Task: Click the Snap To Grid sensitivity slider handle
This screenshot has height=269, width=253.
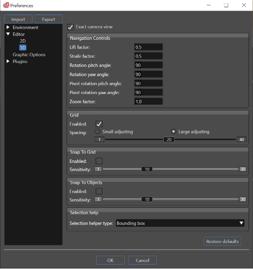Action: tap(147, 169)
